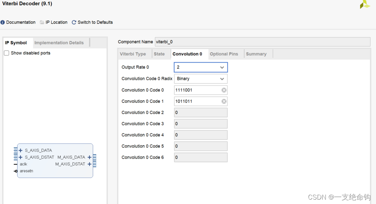Click the Convolution 0 Code 5 field
Viewport: 376px width, 204px height.
(x=201, y=146)
